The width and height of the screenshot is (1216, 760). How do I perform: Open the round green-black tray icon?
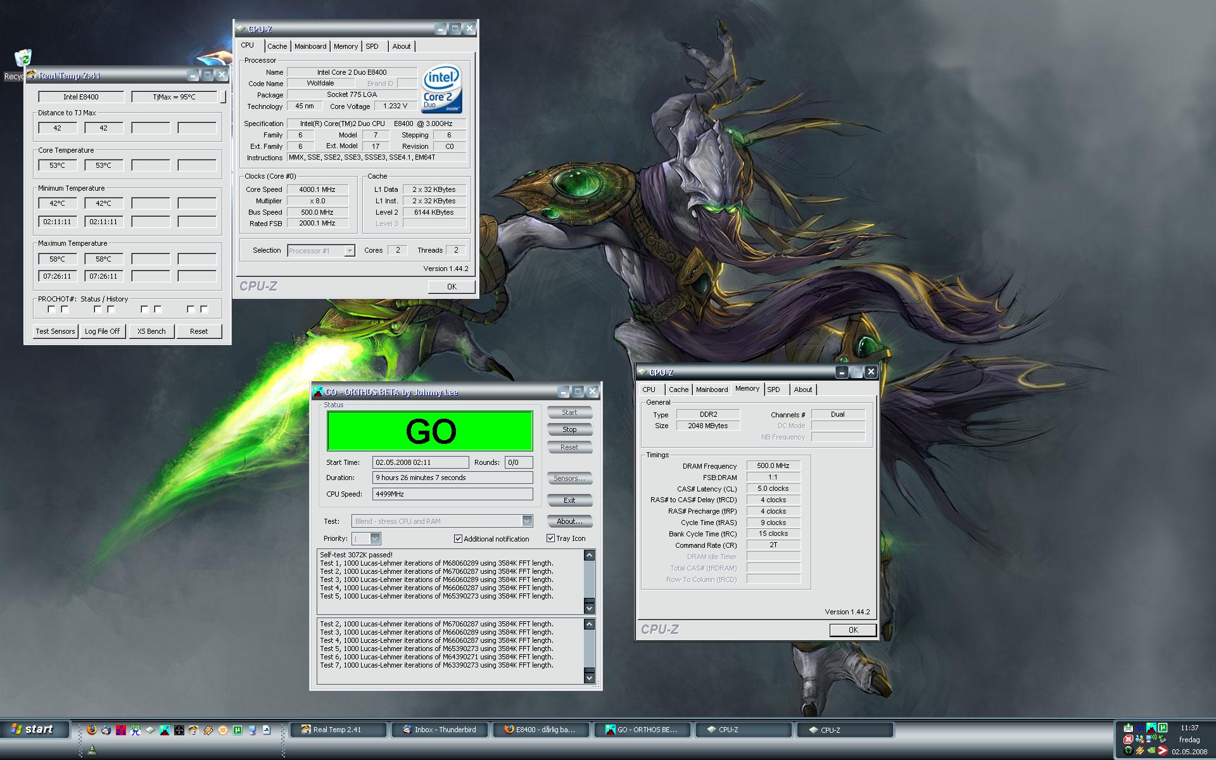click(1129, 750)
